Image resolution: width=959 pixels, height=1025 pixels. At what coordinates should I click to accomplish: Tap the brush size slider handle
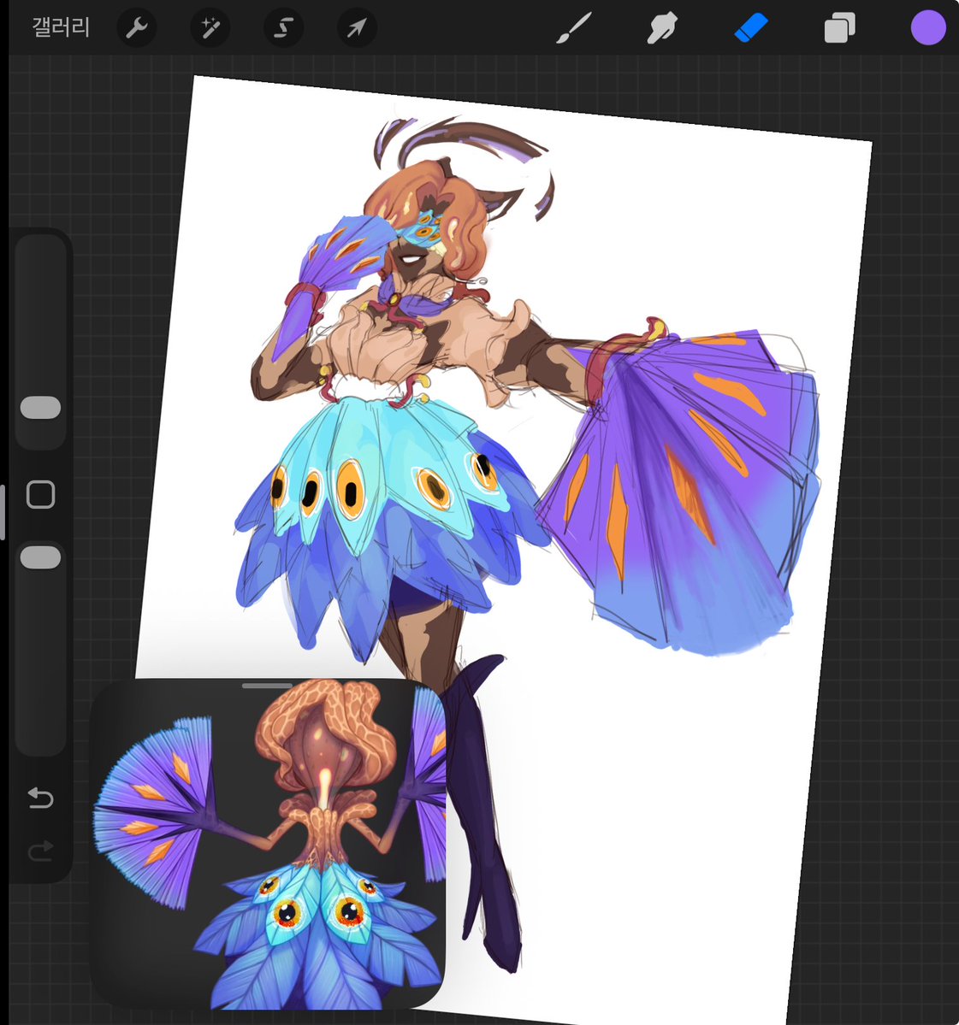(x=40, y=407)
